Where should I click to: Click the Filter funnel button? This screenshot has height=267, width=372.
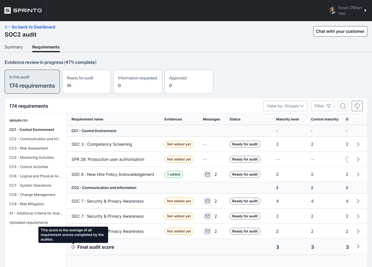tap(322, 106)
